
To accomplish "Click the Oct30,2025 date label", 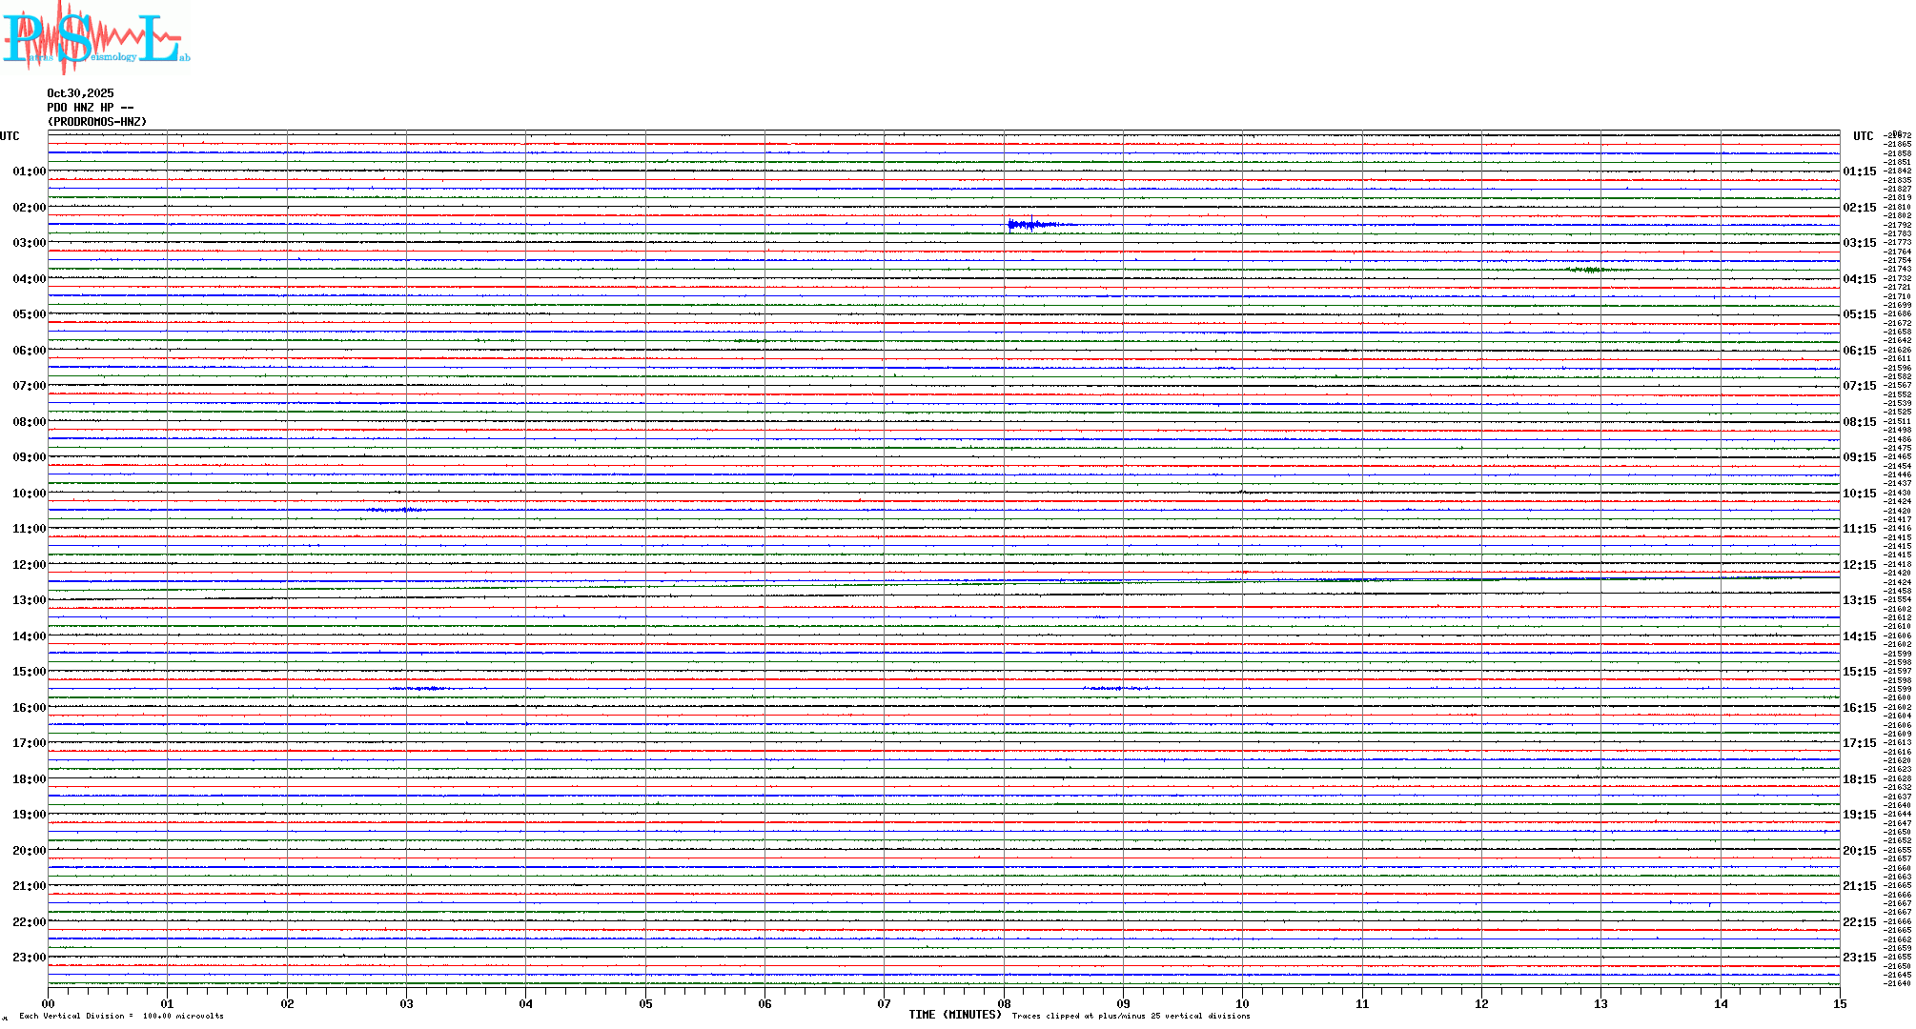I will [x=80, y=93].
